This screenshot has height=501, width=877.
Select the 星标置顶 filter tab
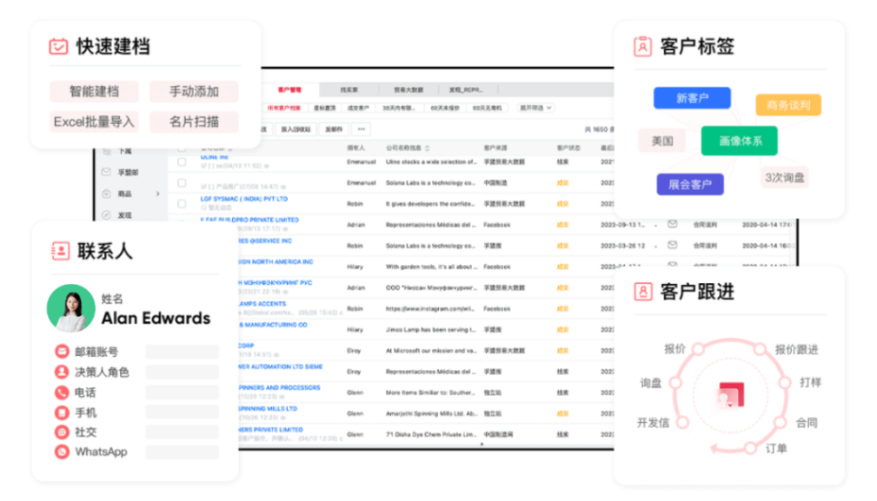click(324, 108)
